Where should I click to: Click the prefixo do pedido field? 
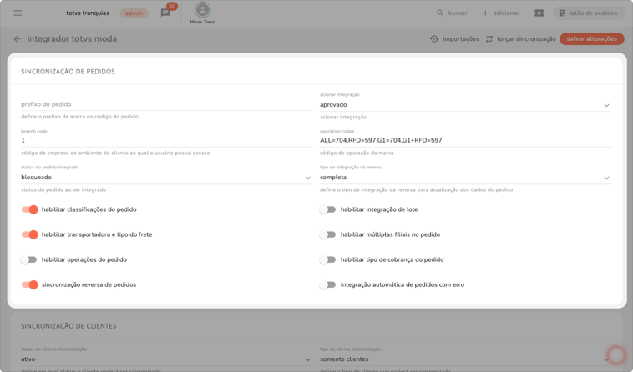click(165, 104)
